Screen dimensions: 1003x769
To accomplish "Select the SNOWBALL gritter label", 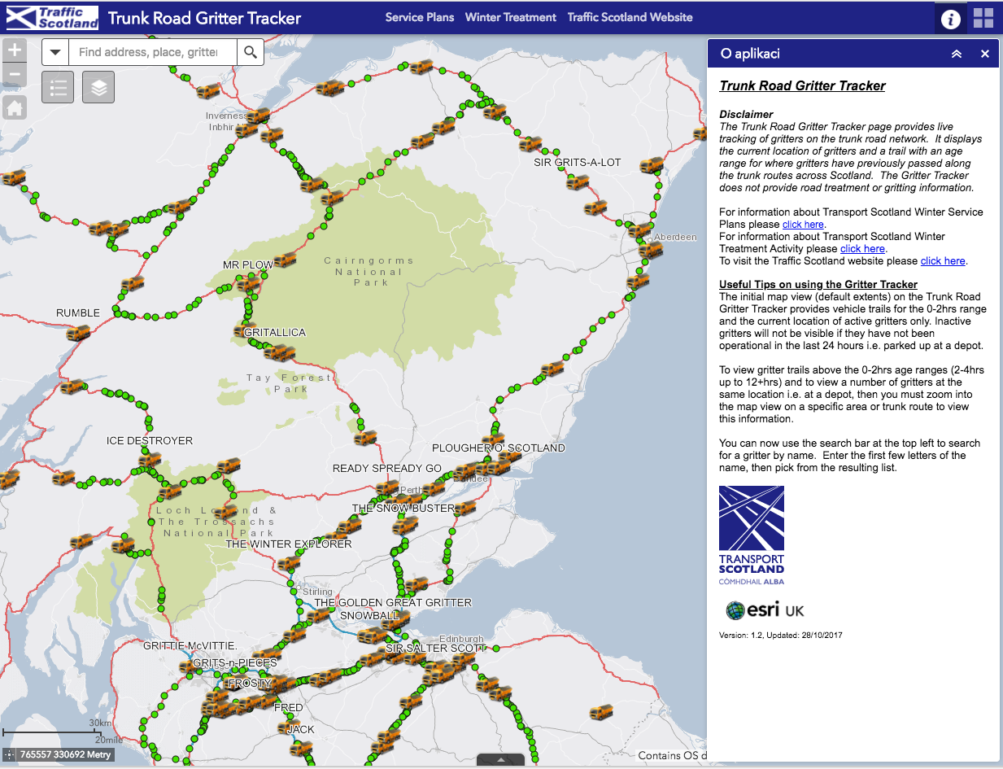I will 369,616.
